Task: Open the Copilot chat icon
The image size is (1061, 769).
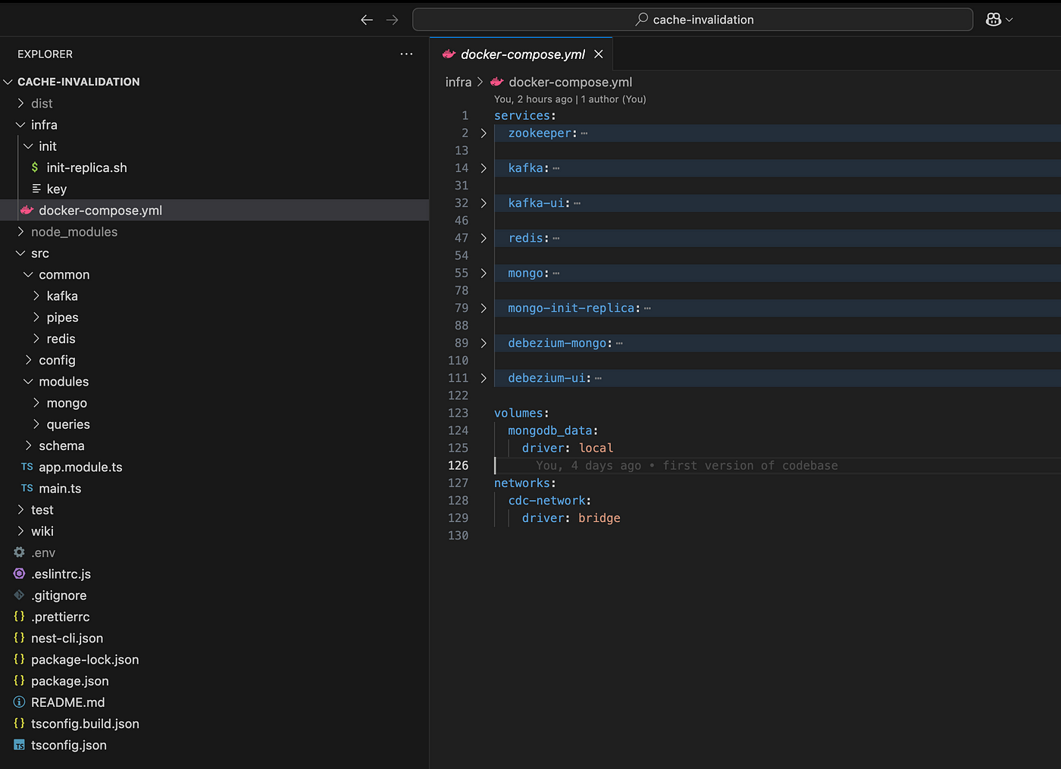Action: pos(994,20)
